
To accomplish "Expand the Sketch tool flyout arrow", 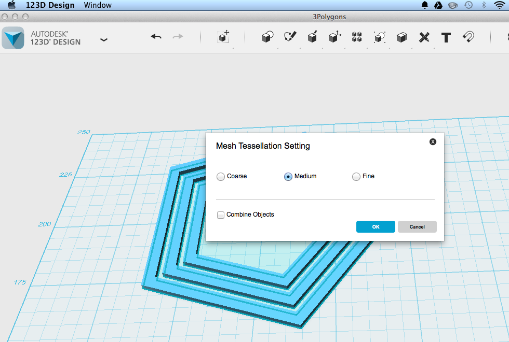I will (x=300, y=48).
